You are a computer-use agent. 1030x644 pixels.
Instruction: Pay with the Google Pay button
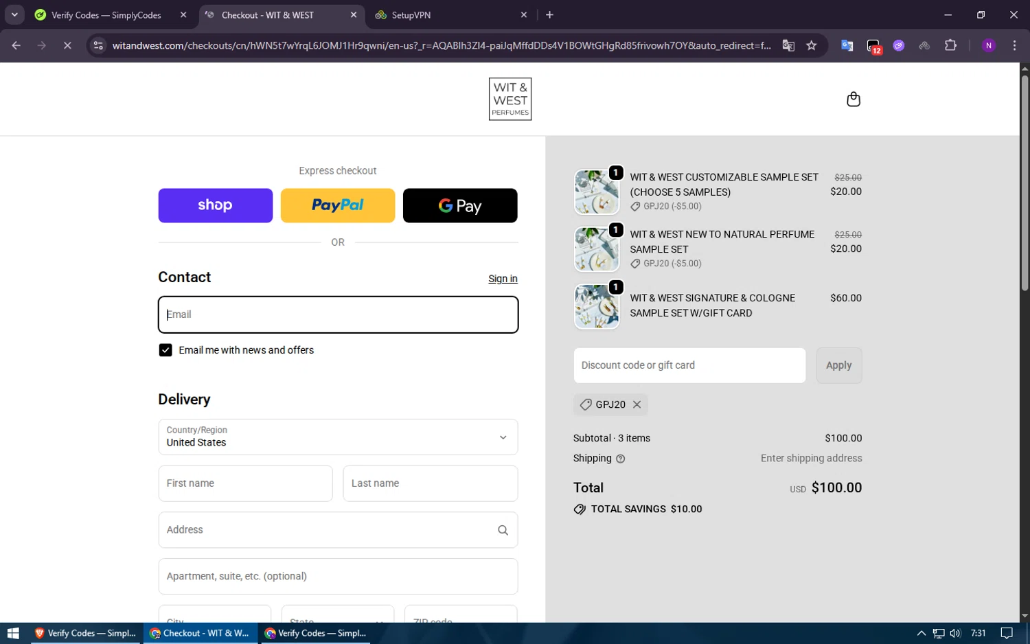(x=460, y=205)
